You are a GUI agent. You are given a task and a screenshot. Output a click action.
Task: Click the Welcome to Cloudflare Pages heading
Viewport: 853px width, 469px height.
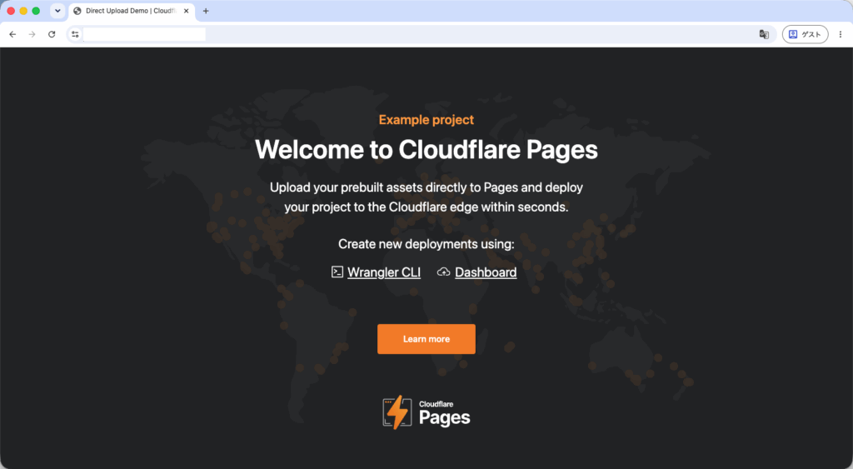426,150
